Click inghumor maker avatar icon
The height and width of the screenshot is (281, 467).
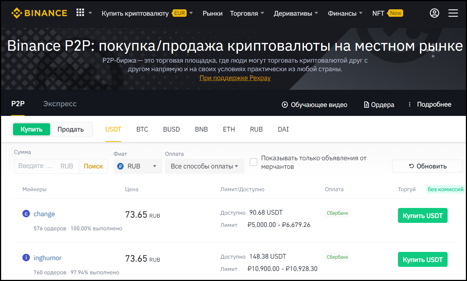tap(26, 258)
